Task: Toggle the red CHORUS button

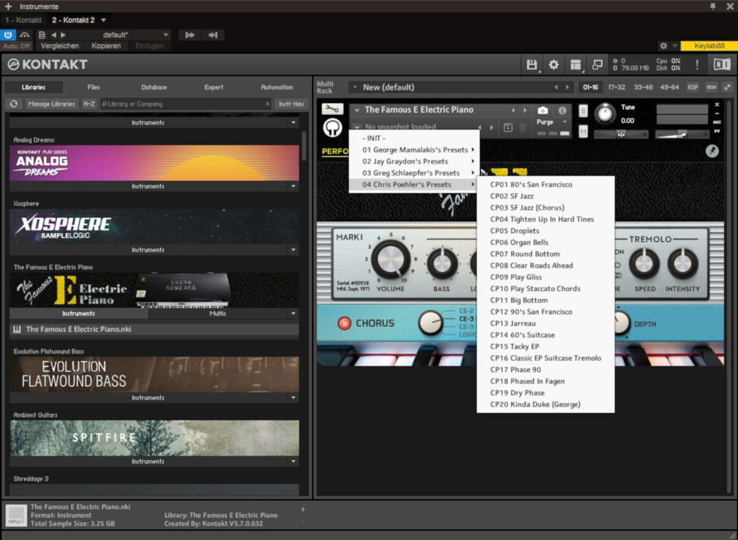Action: coord(344,323)
